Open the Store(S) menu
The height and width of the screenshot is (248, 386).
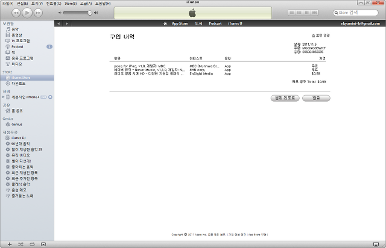(x=71, y=4)
